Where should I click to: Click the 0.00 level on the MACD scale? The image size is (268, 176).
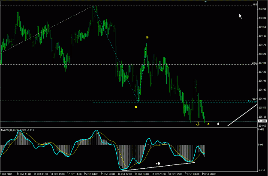click(x=261, y=145)
